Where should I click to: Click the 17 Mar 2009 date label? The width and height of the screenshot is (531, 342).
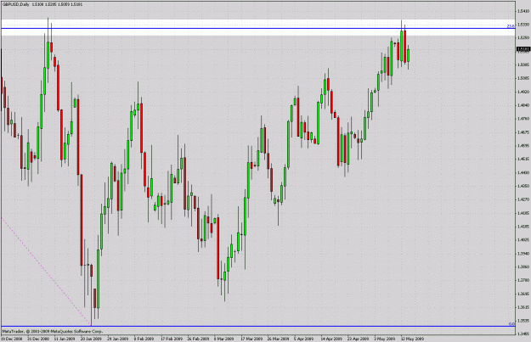tap(251, 339)
